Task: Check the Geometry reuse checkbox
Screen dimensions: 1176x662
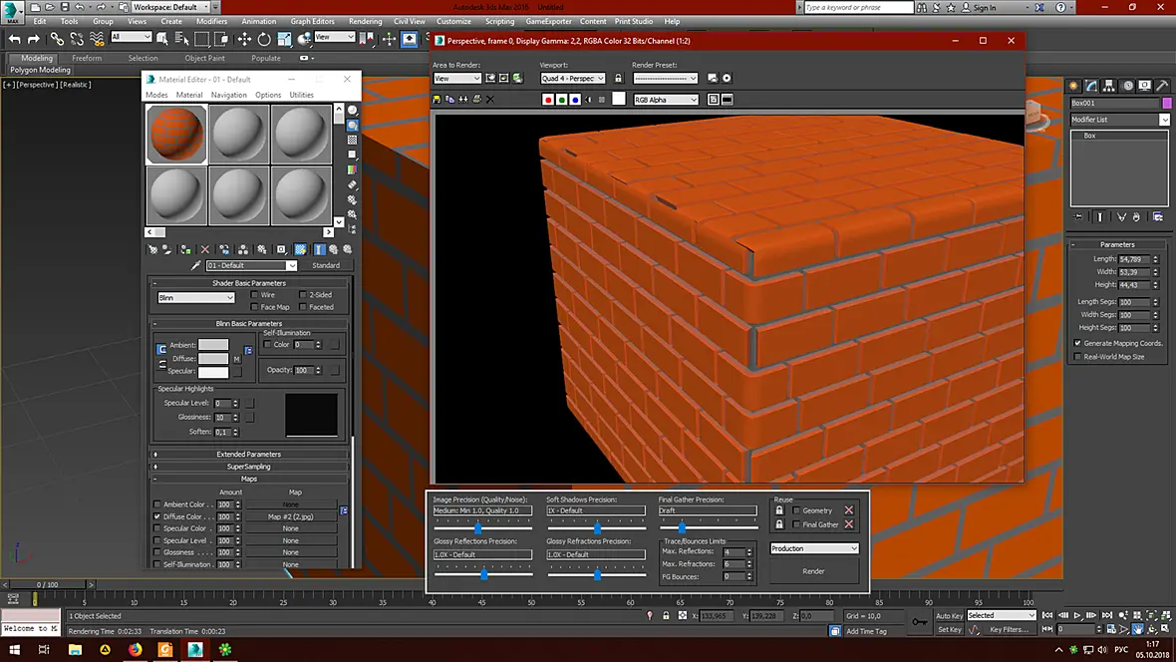Action: coord(796,510)
